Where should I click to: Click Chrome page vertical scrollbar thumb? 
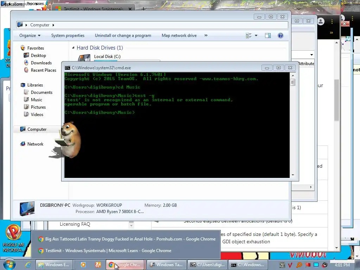click(336, 100)
